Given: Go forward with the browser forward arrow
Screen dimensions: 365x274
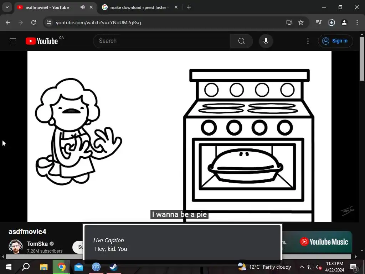Looking at the screenshot, I should click(x=21, y=22).
